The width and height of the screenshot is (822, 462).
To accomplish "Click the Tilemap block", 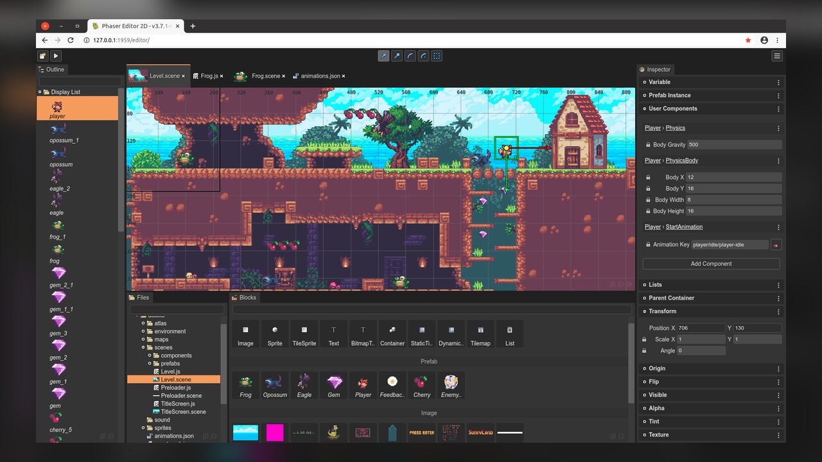I will point(480,334).
